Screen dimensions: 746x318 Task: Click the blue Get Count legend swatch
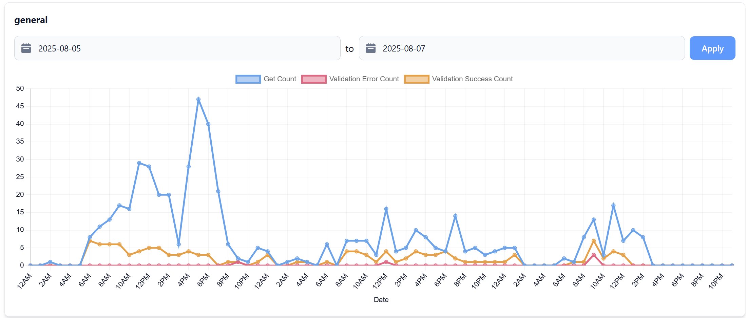point(248,79)
